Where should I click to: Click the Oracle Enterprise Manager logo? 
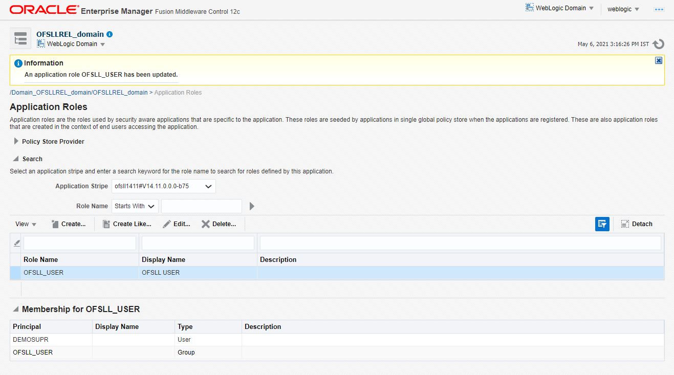click(x=44, y=10)
